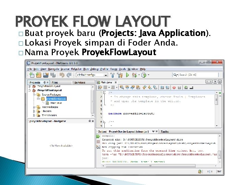
Task: Select the Source Packages tree row
Action: click(x=51, y=95)
